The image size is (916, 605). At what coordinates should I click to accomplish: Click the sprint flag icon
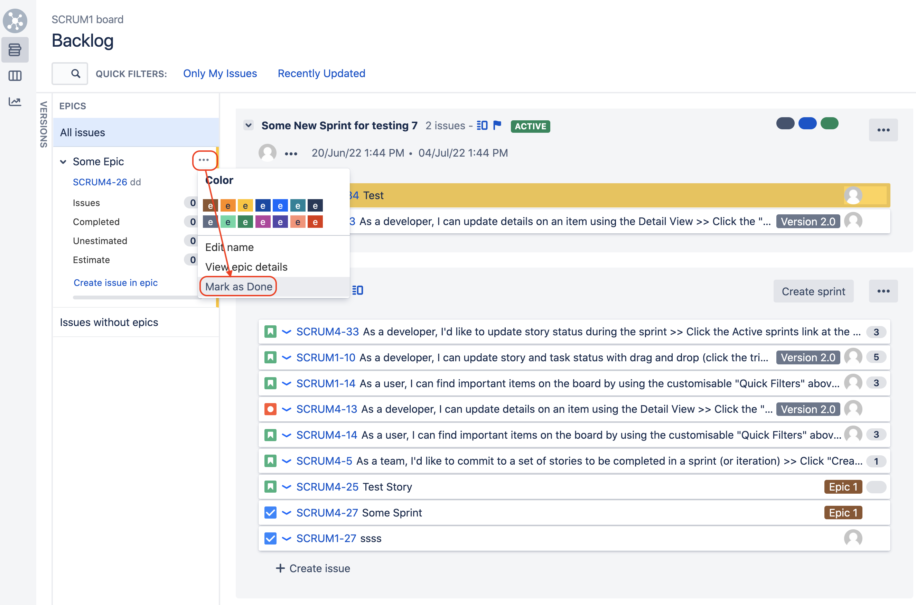497,125
